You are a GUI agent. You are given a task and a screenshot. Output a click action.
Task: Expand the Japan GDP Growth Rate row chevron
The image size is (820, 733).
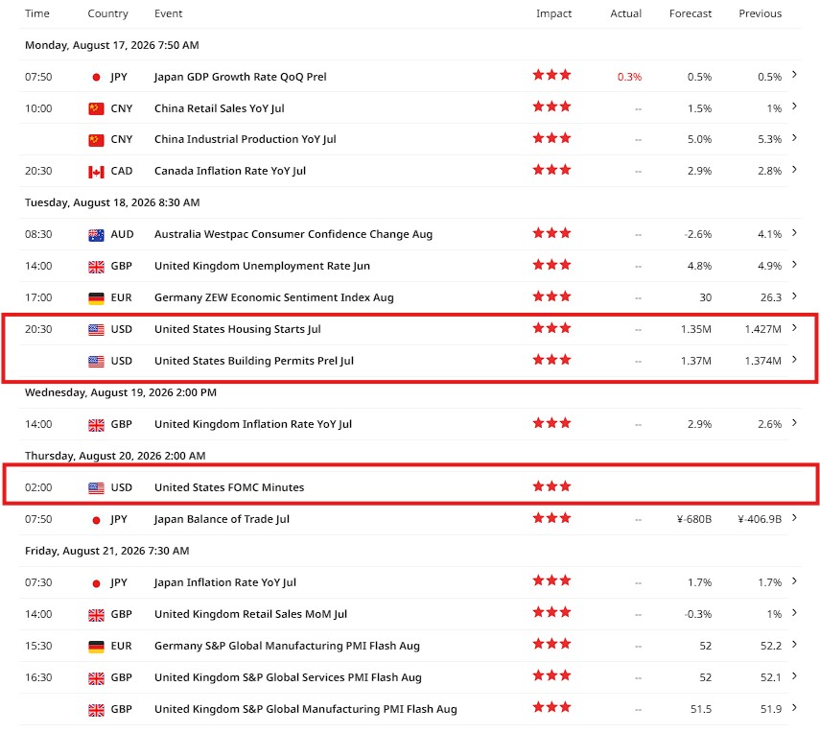[794, 74]
